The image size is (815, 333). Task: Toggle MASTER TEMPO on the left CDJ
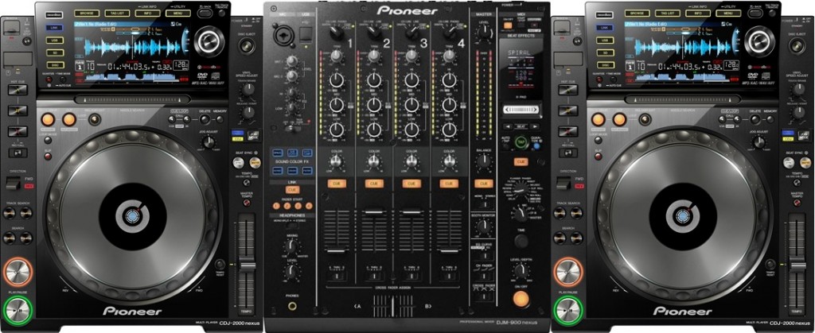(247, 203)
